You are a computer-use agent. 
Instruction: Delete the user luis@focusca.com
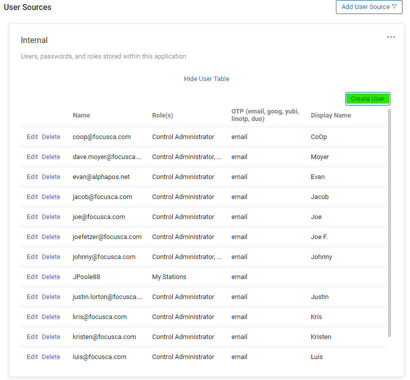pyautogui.click(x=51, y=356)
